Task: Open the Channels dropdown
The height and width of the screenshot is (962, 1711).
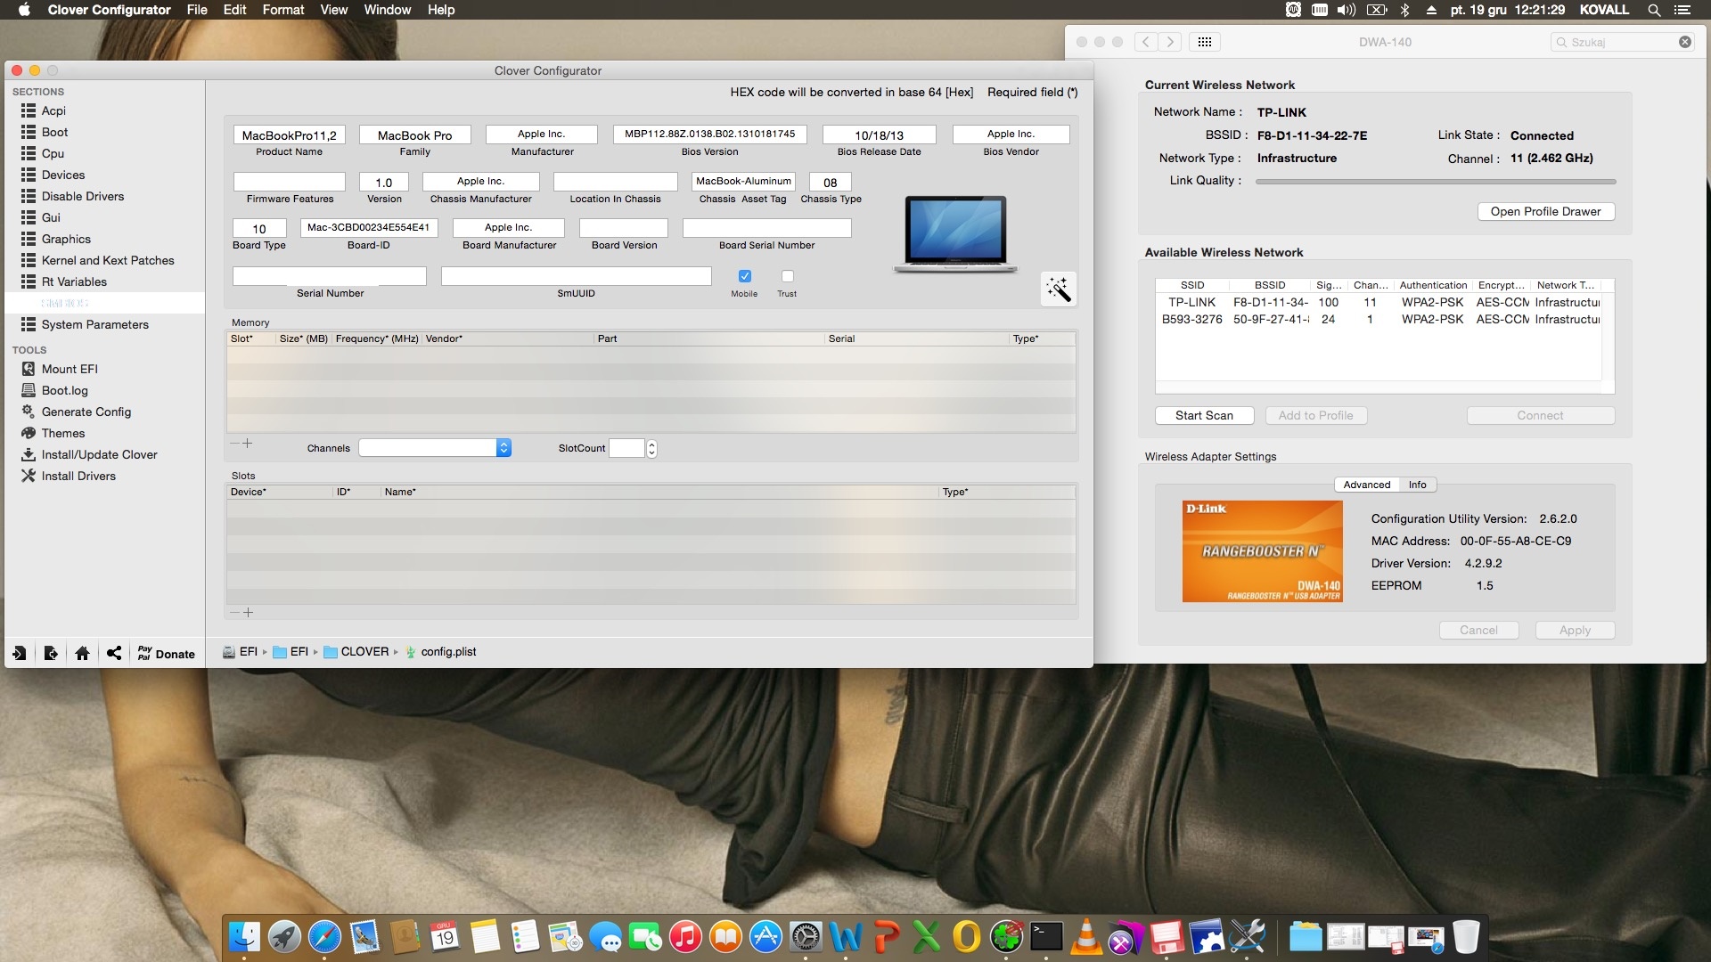Action: click(x=435, y=448)
